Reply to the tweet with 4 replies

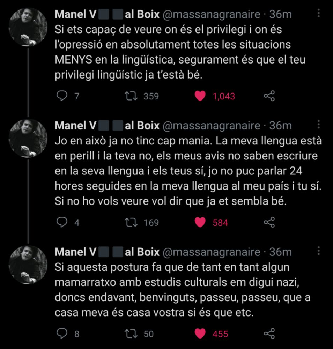click(62, 222)
